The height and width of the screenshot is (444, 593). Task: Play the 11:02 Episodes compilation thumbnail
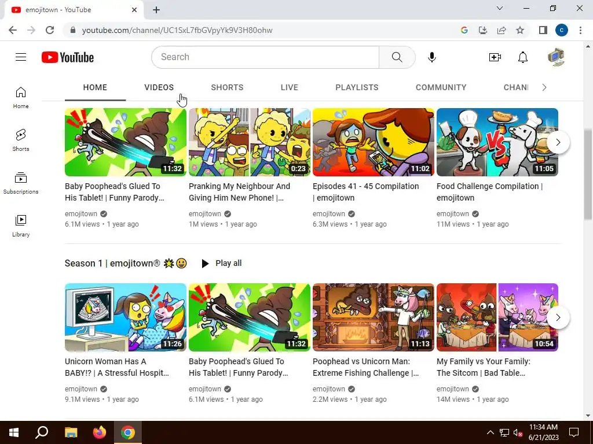tap(374, 142)
